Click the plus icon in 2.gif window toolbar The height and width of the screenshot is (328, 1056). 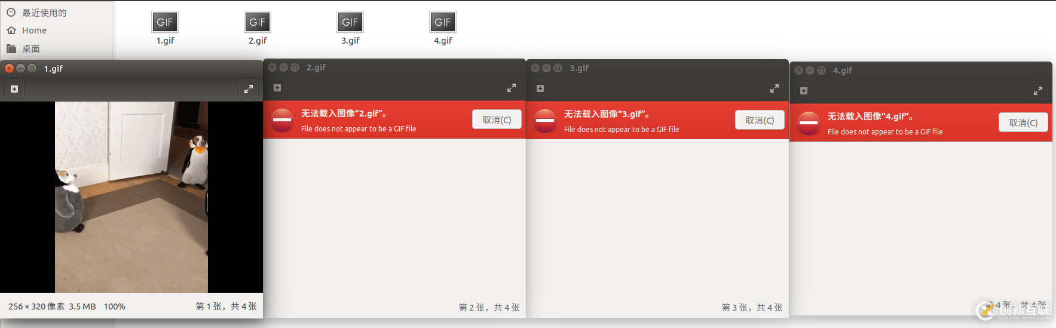tap(277, 88)
